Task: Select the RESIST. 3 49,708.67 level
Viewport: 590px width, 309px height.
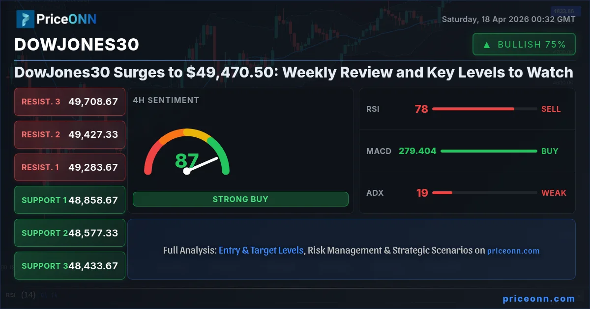Action: coord(70,102)
